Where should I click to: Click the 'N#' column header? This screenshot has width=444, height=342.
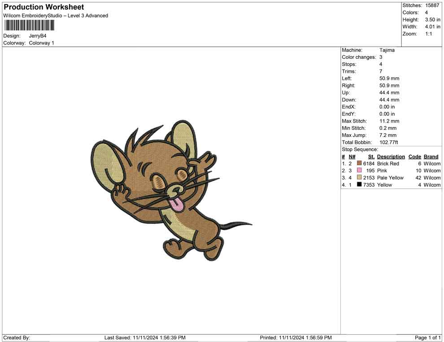click(352, 157)
